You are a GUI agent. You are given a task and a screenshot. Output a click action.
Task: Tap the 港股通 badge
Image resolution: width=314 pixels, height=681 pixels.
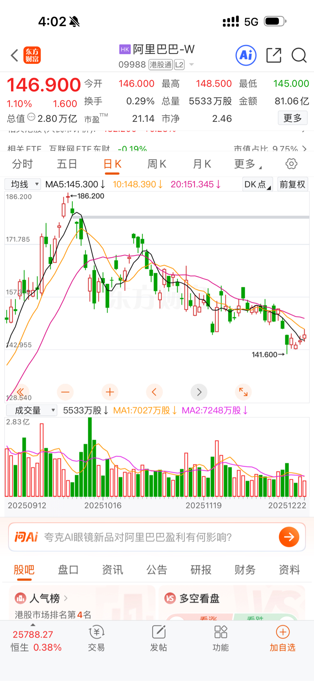[161, 65]
